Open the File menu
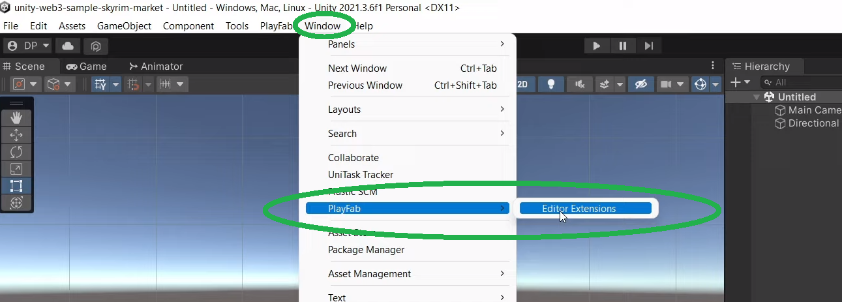This screenshot has width=842, height=302. (10, 25)
